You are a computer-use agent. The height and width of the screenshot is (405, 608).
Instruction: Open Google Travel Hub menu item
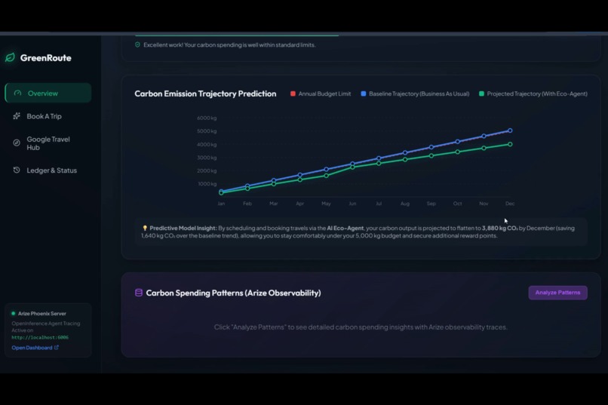click(x=48, y=143)
